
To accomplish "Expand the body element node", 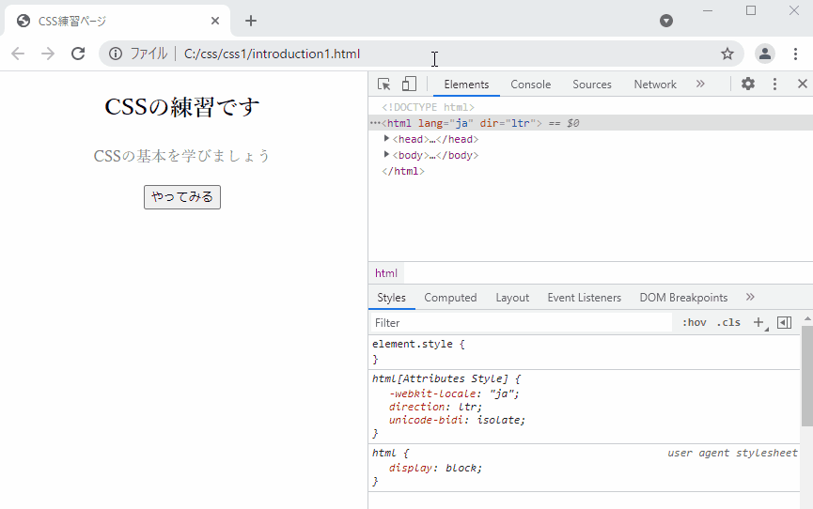I will click(x=386, y=154).
